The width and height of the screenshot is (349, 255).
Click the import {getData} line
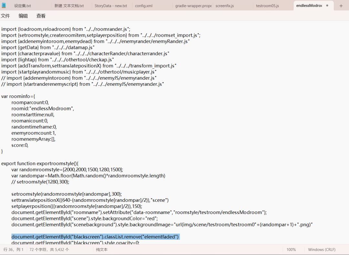pyautogui.click(x=48, y=47)
